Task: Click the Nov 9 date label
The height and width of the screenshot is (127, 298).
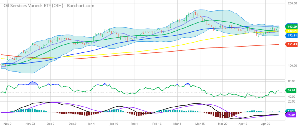Action: coord(7,124)
